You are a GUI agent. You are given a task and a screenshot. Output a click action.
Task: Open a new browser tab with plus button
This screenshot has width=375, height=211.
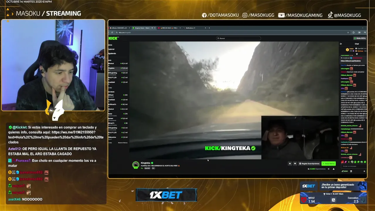(x=209, y=28)
